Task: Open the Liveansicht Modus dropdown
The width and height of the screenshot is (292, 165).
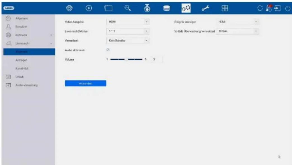Action: pyautogui.click(x=128, y=31)
